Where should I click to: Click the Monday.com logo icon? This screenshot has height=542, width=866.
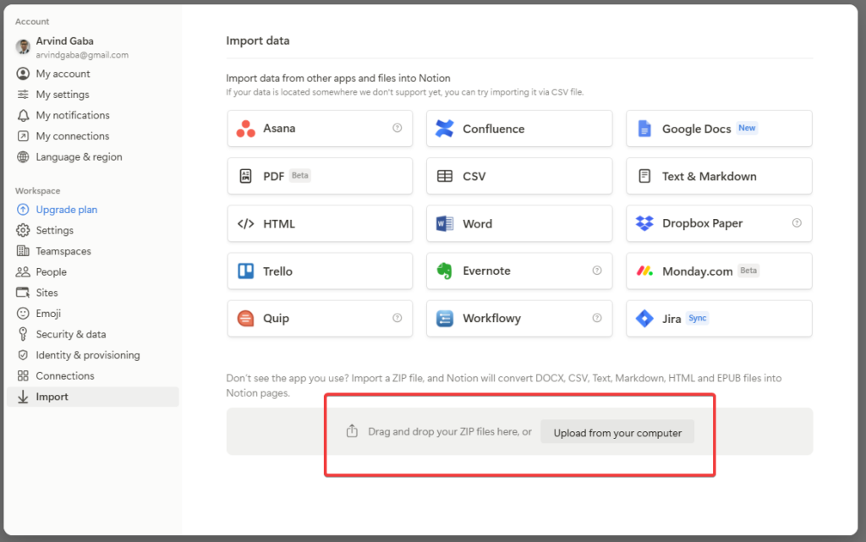pyautogui.click(x=644, y=271)
